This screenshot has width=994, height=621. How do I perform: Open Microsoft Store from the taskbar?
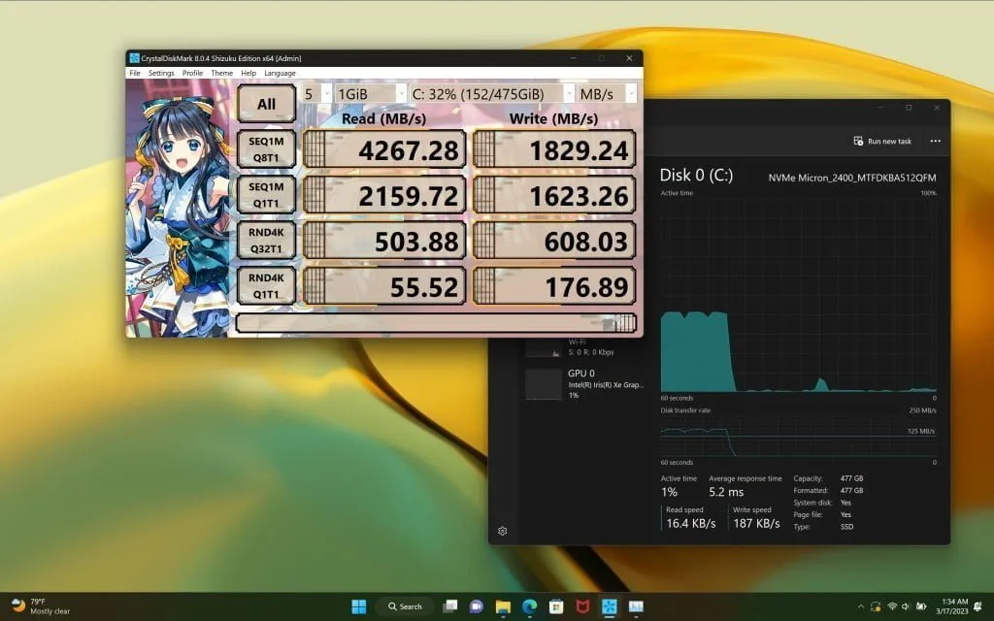coord(556,606)
